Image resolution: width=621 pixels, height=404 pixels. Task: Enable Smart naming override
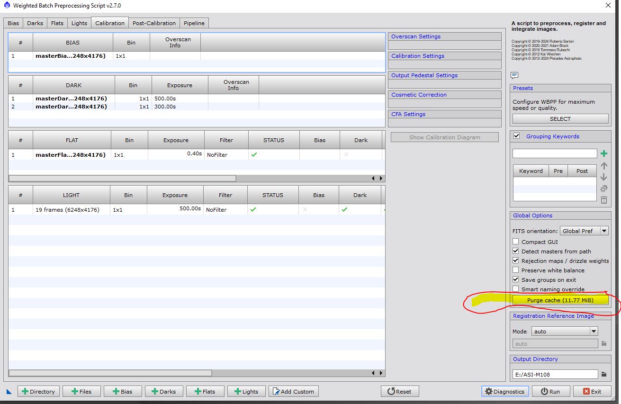[516, 289]
